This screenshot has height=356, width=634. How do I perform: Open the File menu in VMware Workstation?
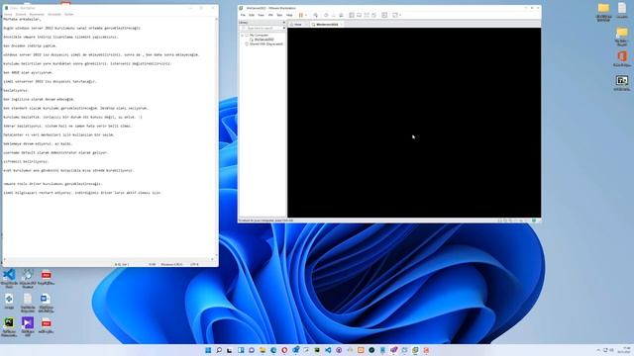(243, 15)
